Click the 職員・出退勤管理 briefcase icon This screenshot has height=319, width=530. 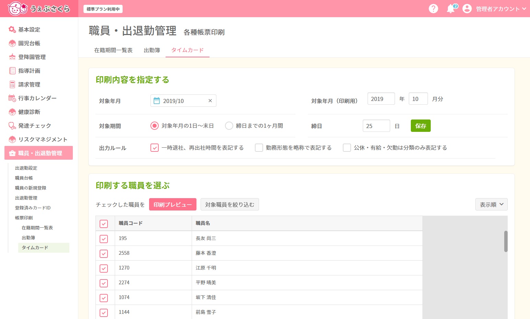12,153
